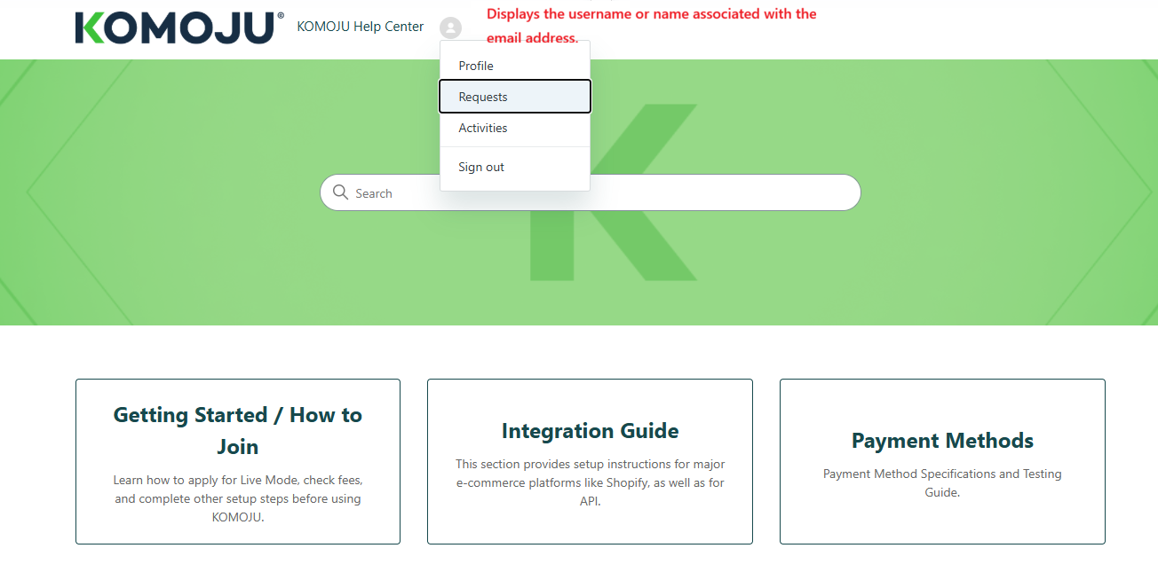Choose Requests in the user dropdown
The image size is (1158, 564).
pos(483,97)
